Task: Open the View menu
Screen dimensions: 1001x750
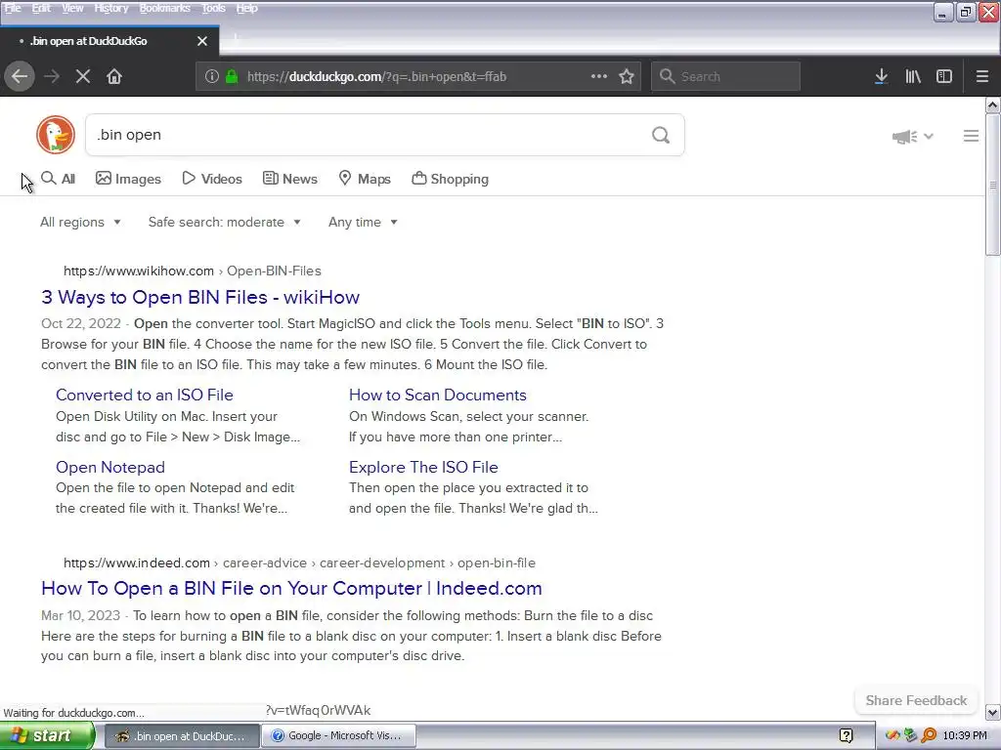Action: point(72,8)
